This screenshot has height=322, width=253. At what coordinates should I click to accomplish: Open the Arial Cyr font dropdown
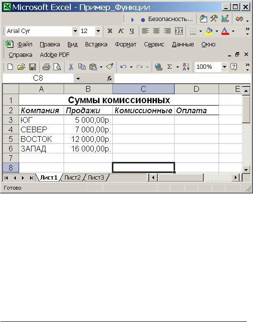pyautogui.click(x=75, y=31)
